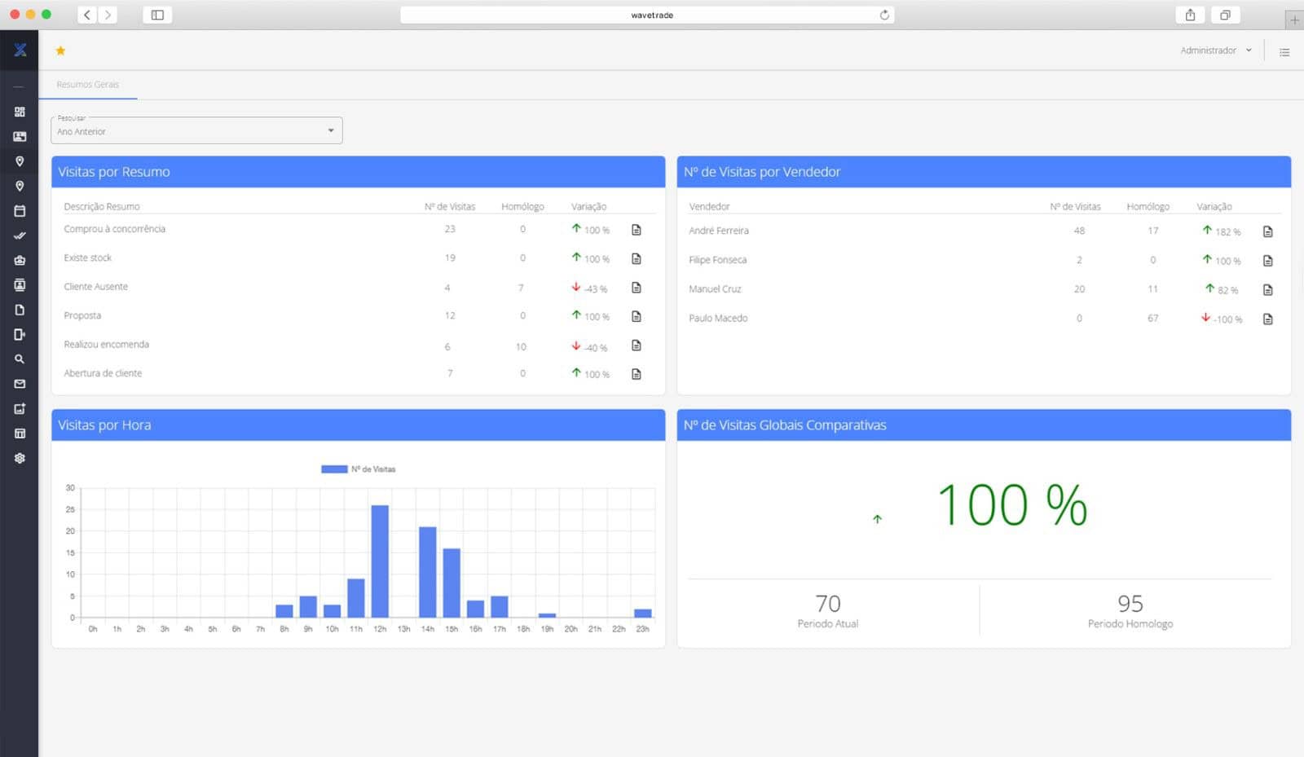Toggle Nº de Visitas chart legend

[358, 469]
